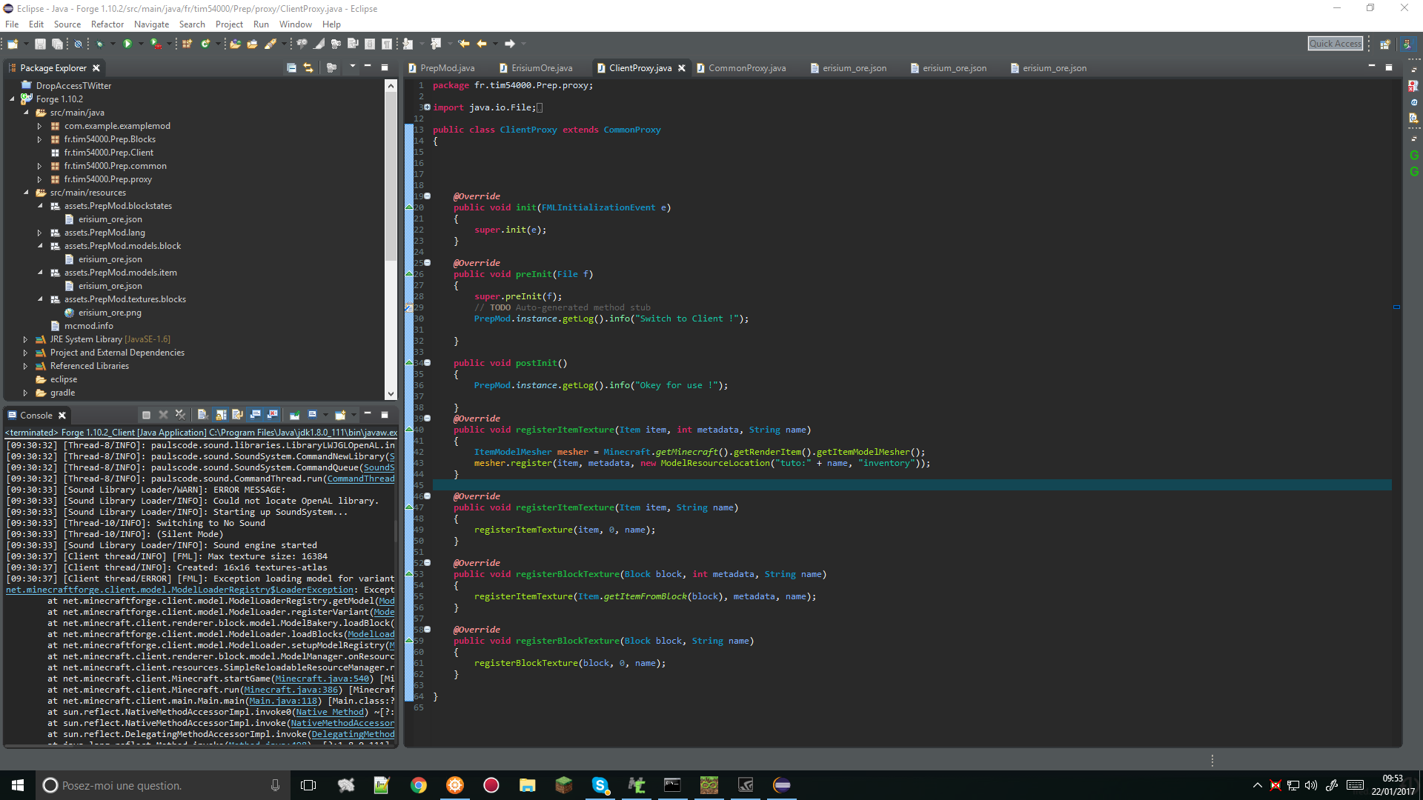Click the Debug bug icon in toolbar
This screenshot has height=800, width=1423.
coord(99,44)
